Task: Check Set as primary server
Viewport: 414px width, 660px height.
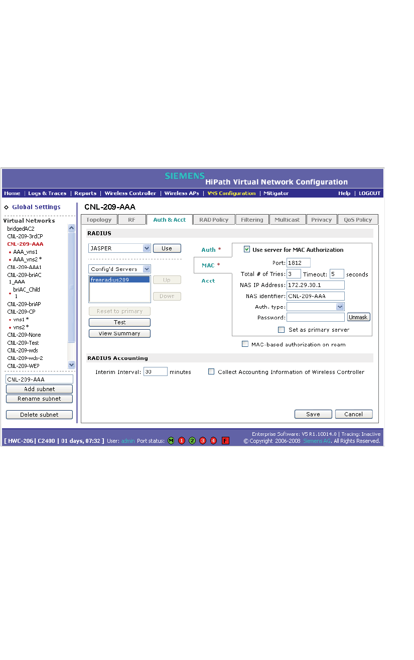Action: coord(282,330)
